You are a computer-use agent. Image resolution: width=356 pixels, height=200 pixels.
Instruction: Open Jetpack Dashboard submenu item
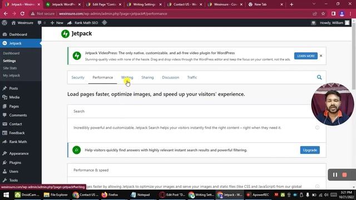point(11,53)
